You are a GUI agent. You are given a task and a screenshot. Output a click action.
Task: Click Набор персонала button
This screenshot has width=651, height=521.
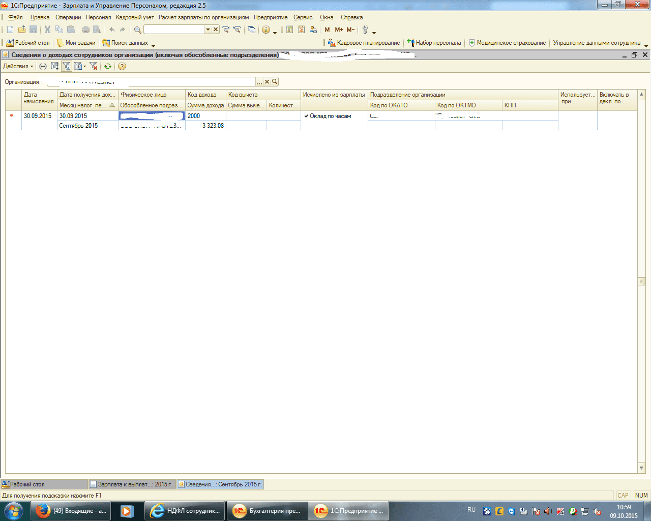434,43
